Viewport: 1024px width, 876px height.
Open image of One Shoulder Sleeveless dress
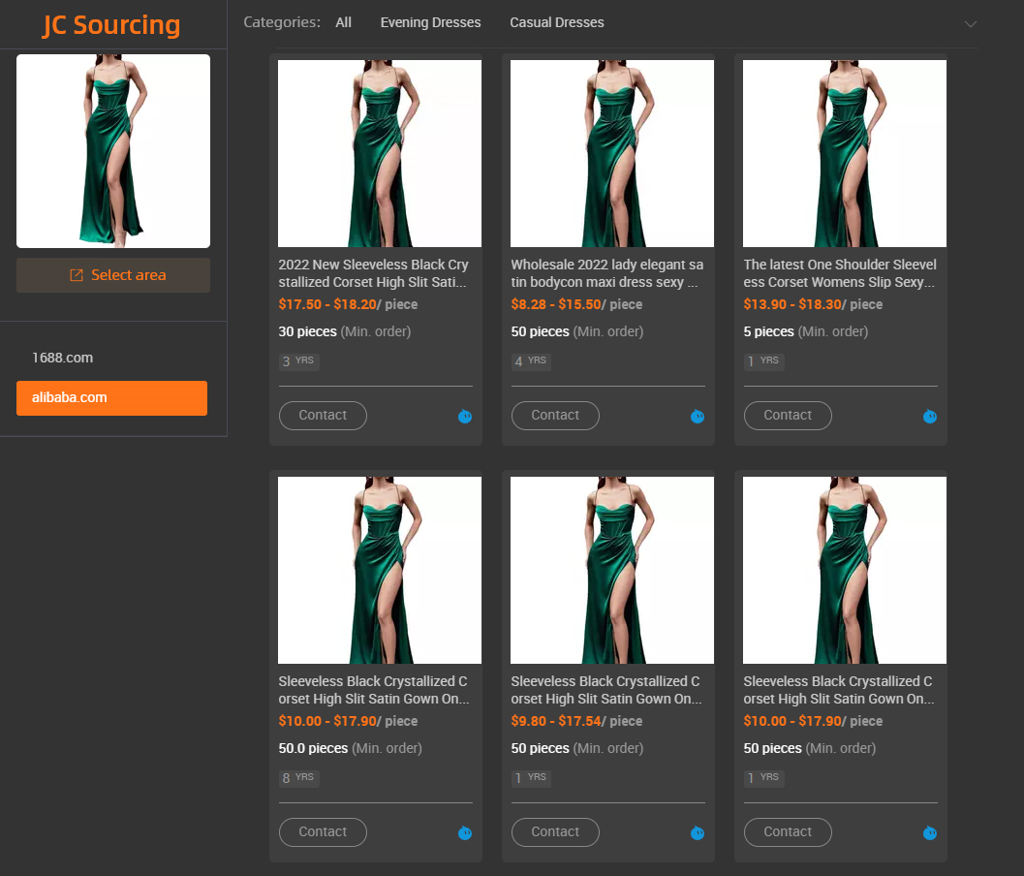[x=845, y=153]
